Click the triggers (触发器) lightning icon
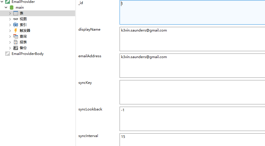Viewport: 265px width, 146px height. click(16, 30)
